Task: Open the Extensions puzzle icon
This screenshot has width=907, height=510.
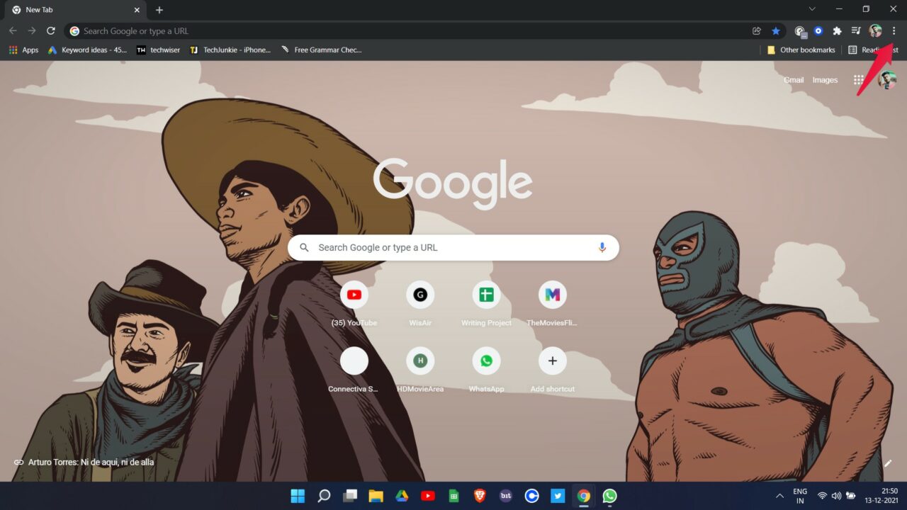Action: (x=837, y=31)
